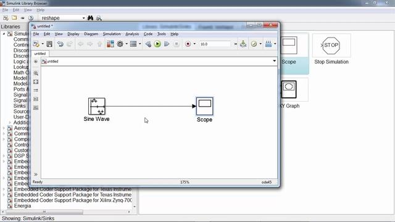Click the Build Model icon
The image size is (395, 222).
point(268,44)
